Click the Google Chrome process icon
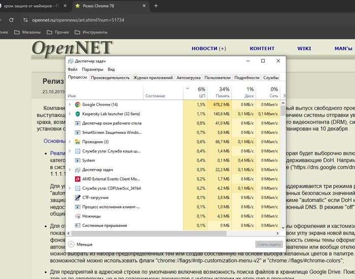 pos(77,104)
